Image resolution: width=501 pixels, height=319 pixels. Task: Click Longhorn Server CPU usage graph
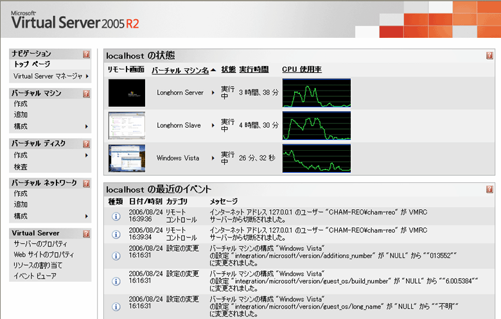click(316, 93)
